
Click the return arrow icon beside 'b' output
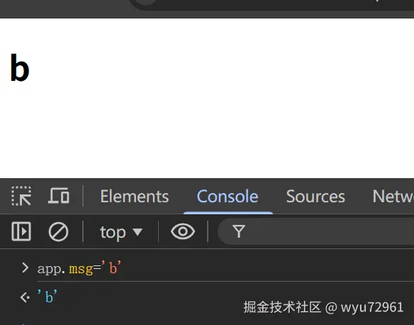[25, 297]
